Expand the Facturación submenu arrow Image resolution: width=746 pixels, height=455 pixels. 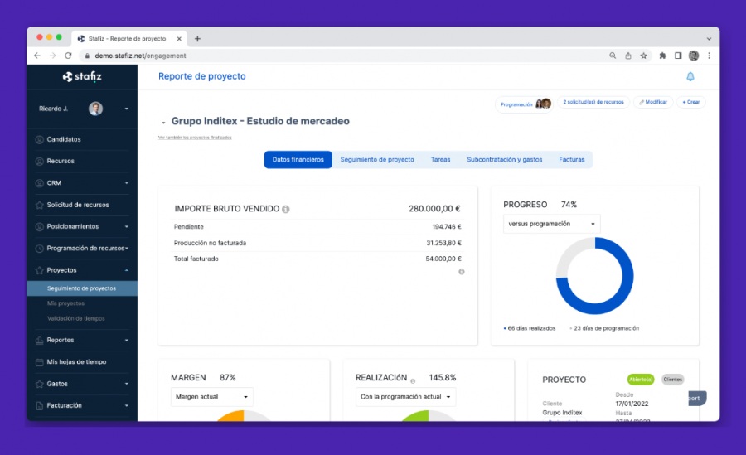tap(127, 405)
